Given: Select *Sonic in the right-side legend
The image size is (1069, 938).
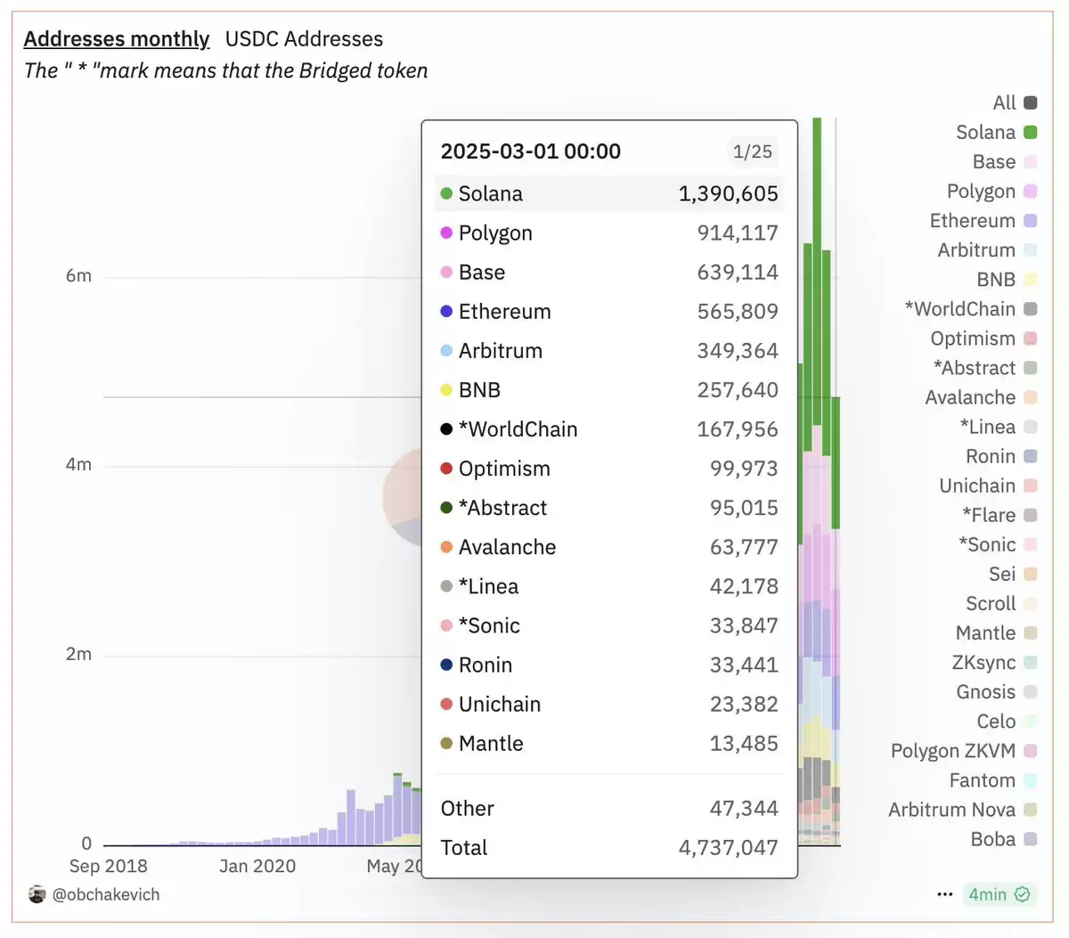Looking at the screenshot, I should pyautogui.click(x=998, y=544).
